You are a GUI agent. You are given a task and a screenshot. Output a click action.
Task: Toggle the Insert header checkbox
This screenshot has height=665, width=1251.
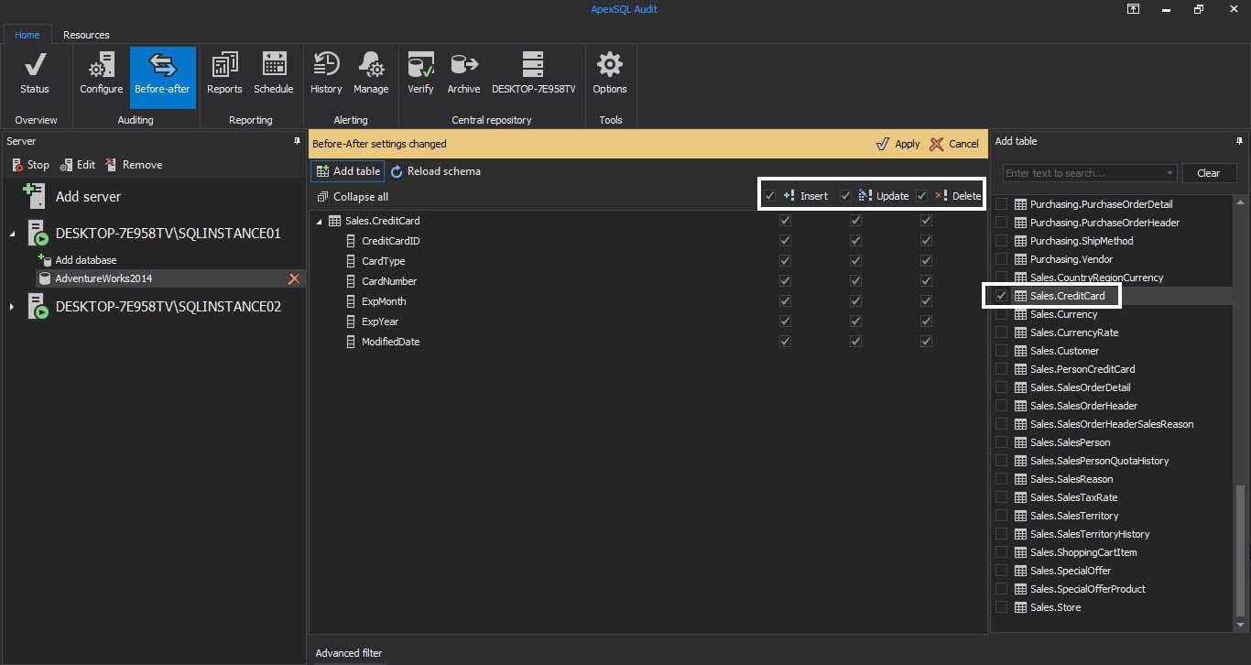(770, 196)
